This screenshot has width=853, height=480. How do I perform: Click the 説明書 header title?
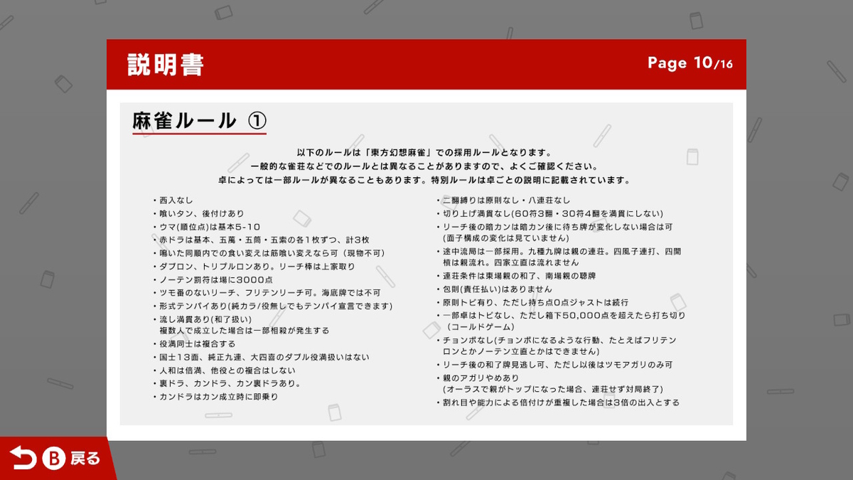click(166, 64)
